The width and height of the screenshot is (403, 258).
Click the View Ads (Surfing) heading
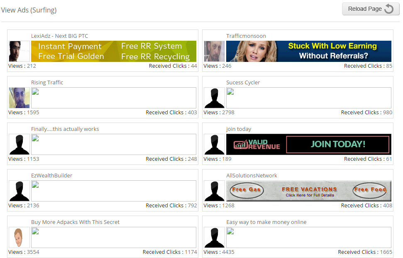pyautogui.click(x=29, y=10)
